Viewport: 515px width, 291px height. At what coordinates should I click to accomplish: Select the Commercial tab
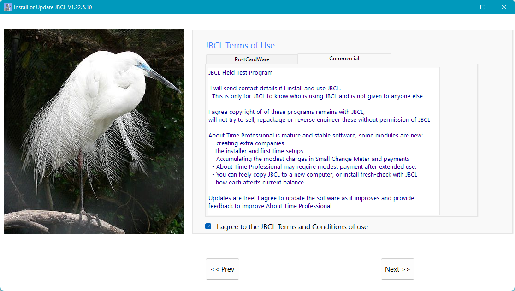click(x=344, y=59)
